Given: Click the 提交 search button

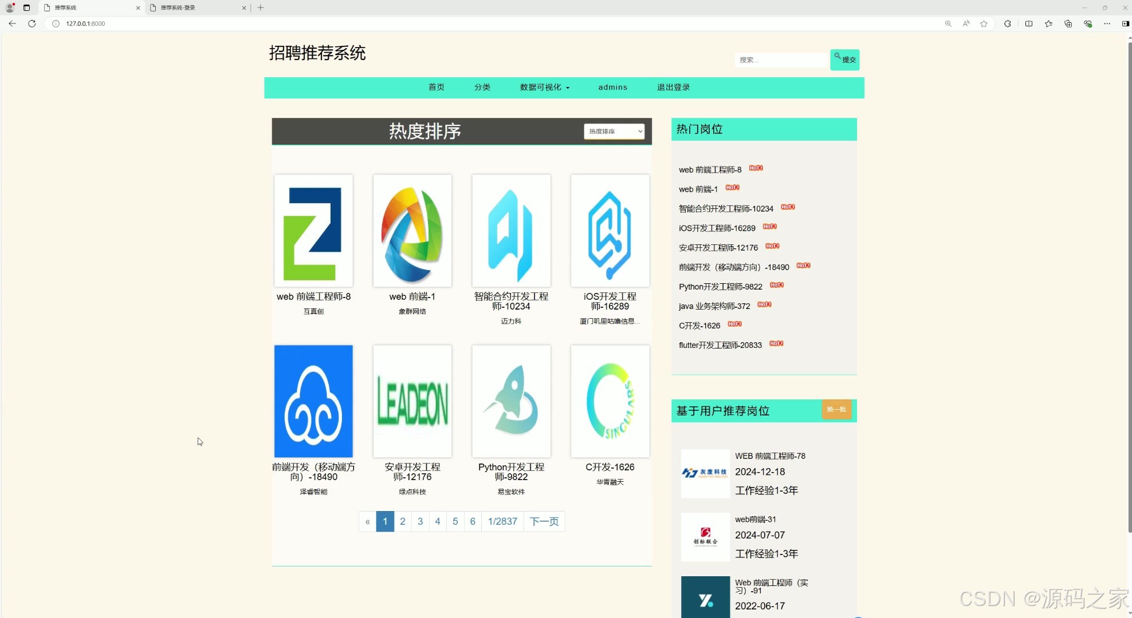Looking at the screenshot, I should coord(844,60).
